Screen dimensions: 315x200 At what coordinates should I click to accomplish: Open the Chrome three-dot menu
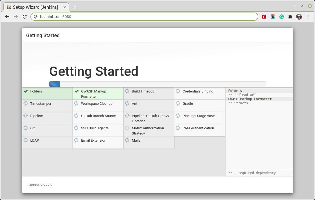(308, 17)
